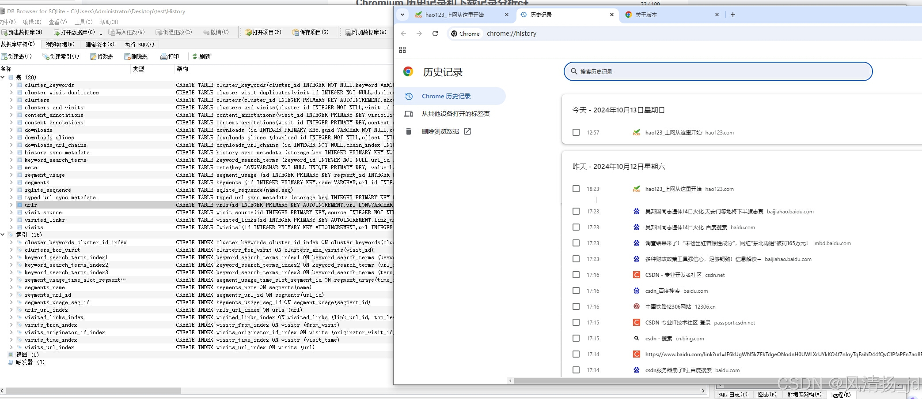Collapse the Tables (20) tree node
922x399 pixels.
click(x=3, y=77)
